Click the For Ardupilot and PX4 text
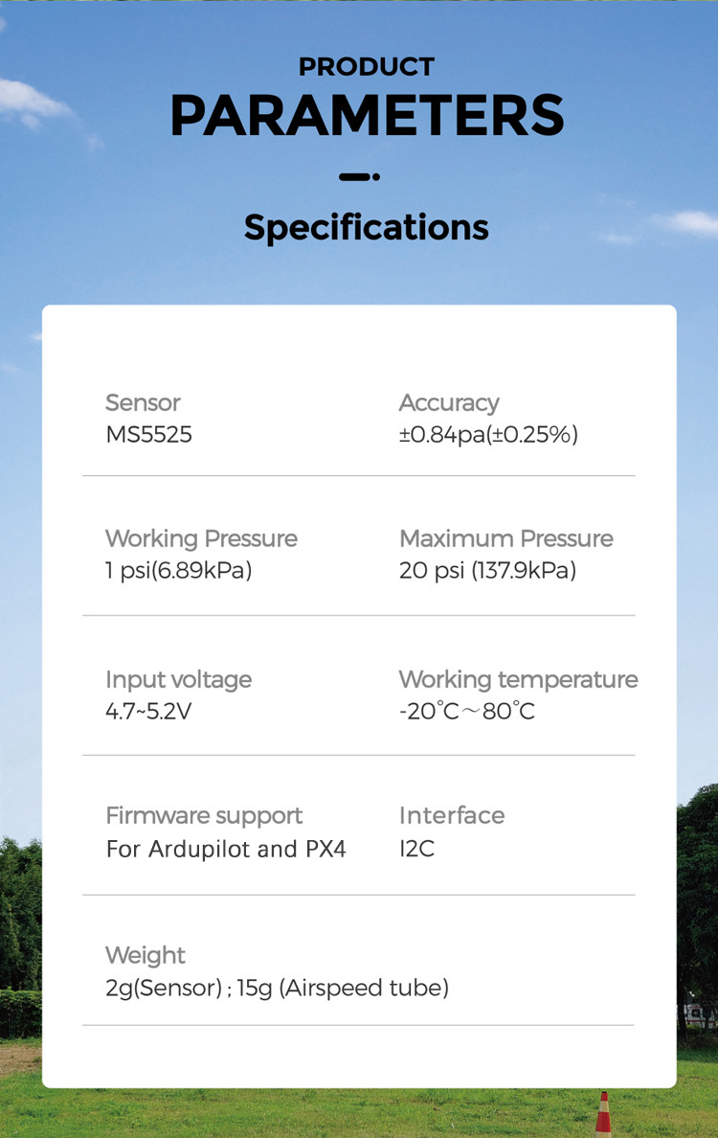Viewport: 718px width, 1138px height. (226, 849)
